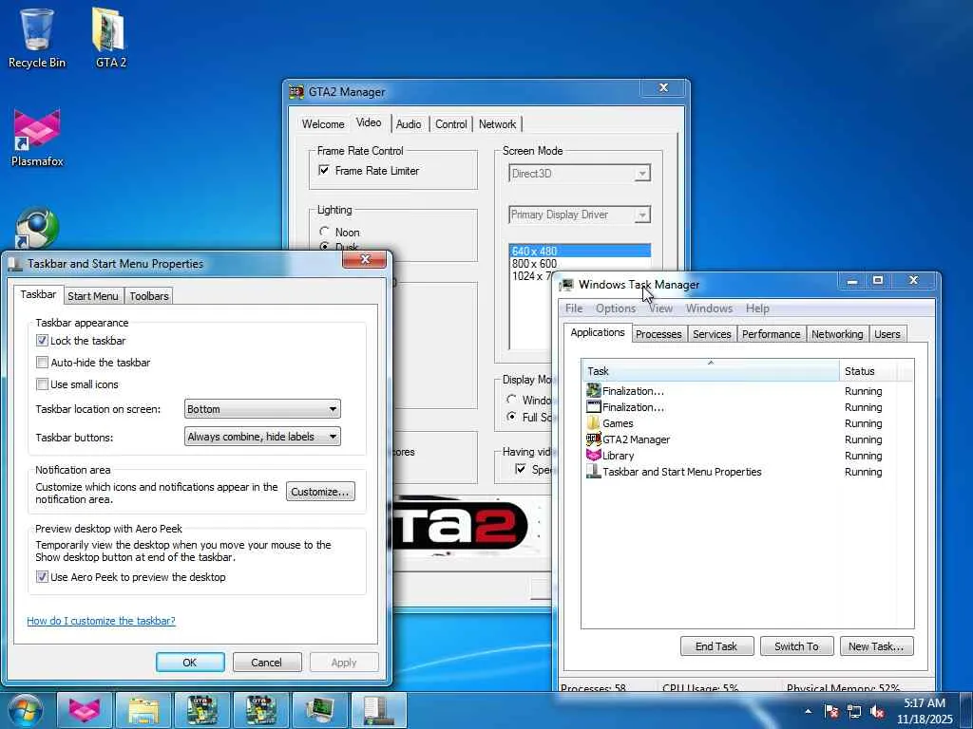
Task: Launch the Plasmafox desktop shortcut
Action: [37, 138]
